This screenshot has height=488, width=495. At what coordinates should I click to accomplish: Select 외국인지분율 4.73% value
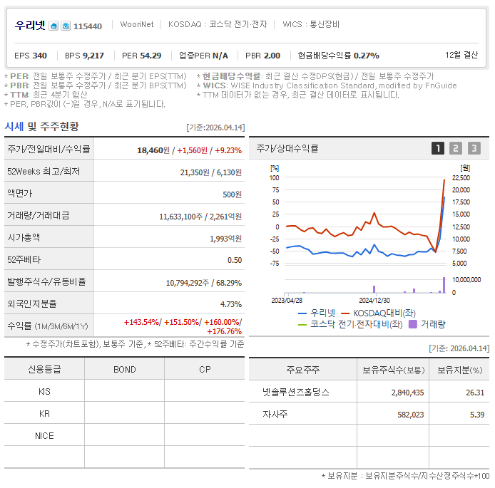click(x=231, y=304)
